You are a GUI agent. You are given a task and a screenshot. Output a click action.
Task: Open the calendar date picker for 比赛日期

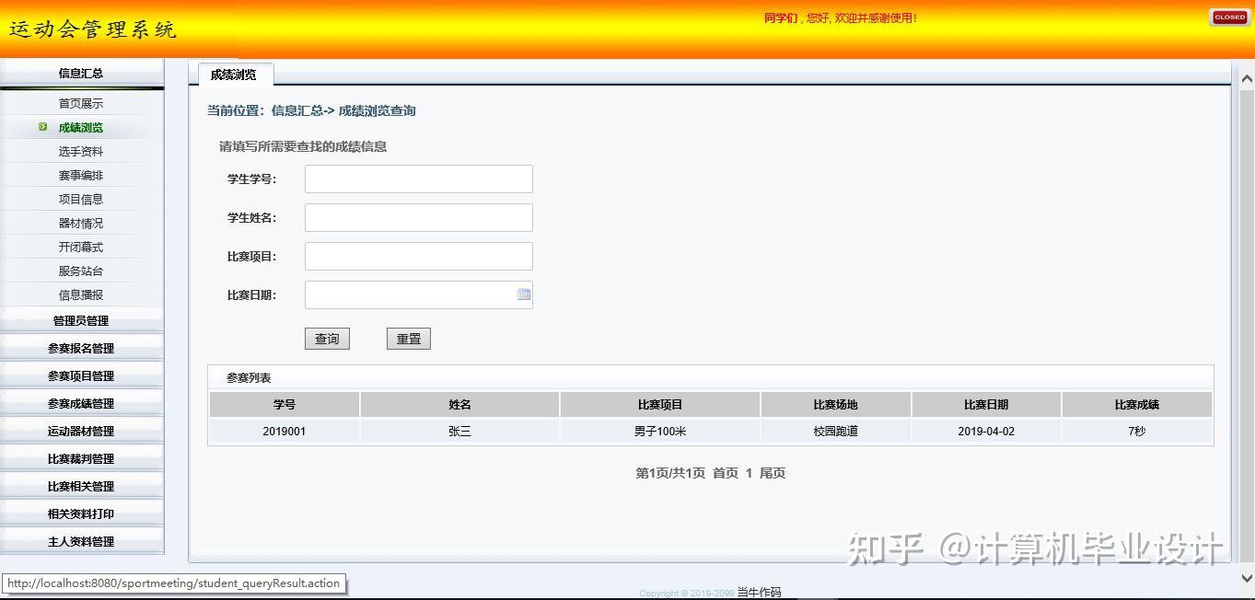coord(523,294)
